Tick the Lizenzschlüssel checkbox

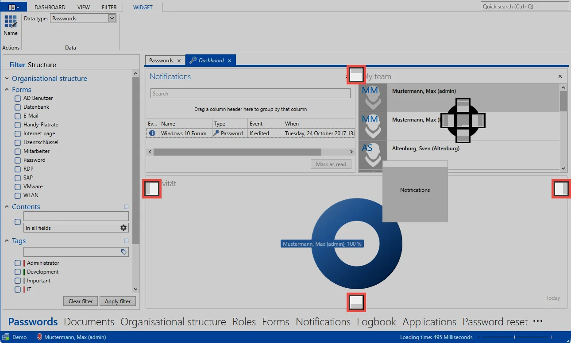18,142
